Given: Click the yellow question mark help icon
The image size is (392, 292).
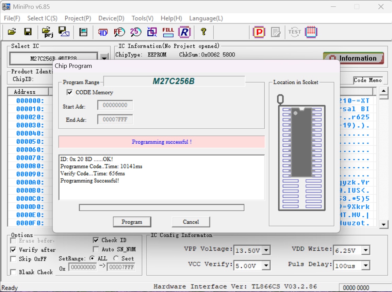Looking at the screenshot, I should pos(203,32).
